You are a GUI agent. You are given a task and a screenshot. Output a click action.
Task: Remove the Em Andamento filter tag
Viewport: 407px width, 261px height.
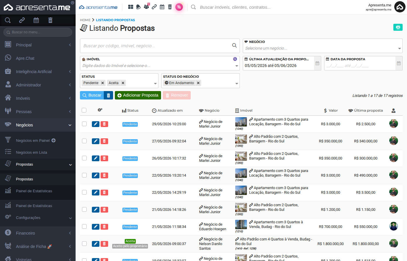[x=198, y=83]
